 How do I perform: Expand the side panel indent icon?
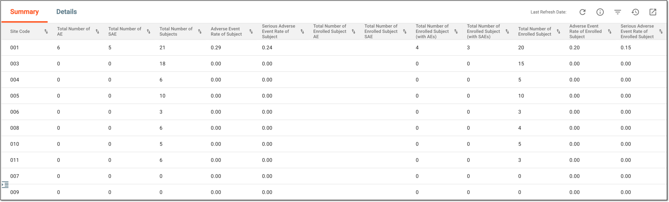[x=5, y=184]
